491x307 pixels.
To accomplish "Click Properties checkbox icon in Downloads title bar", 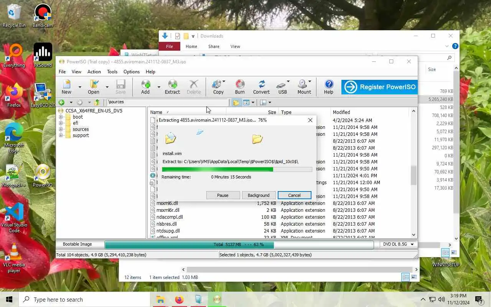I will click(177, 36).
